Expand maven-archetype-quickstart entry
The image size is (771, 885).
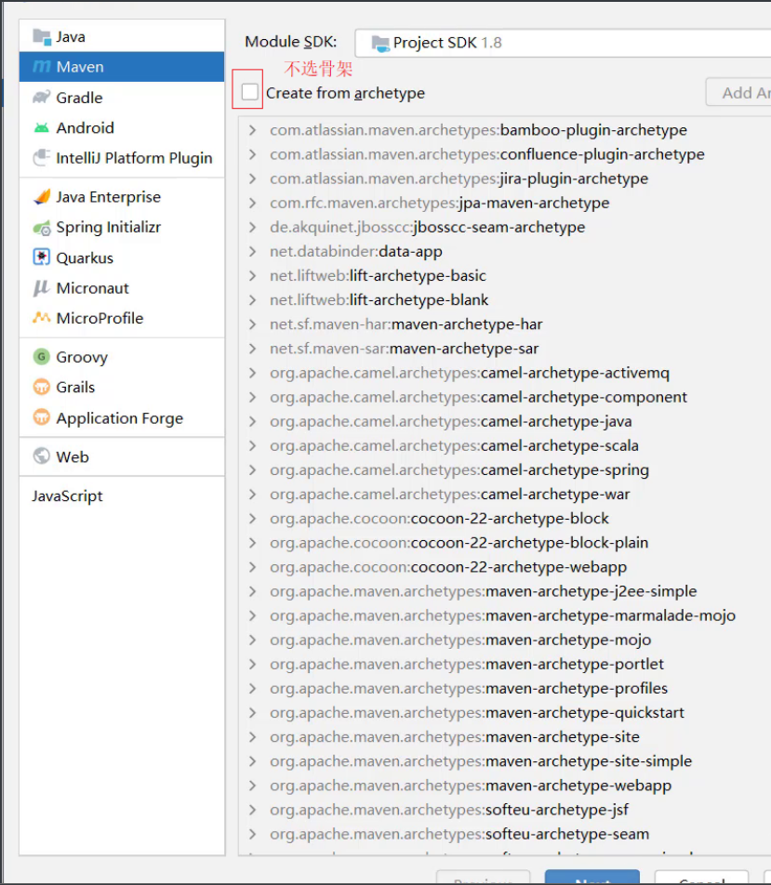[252, 713]
